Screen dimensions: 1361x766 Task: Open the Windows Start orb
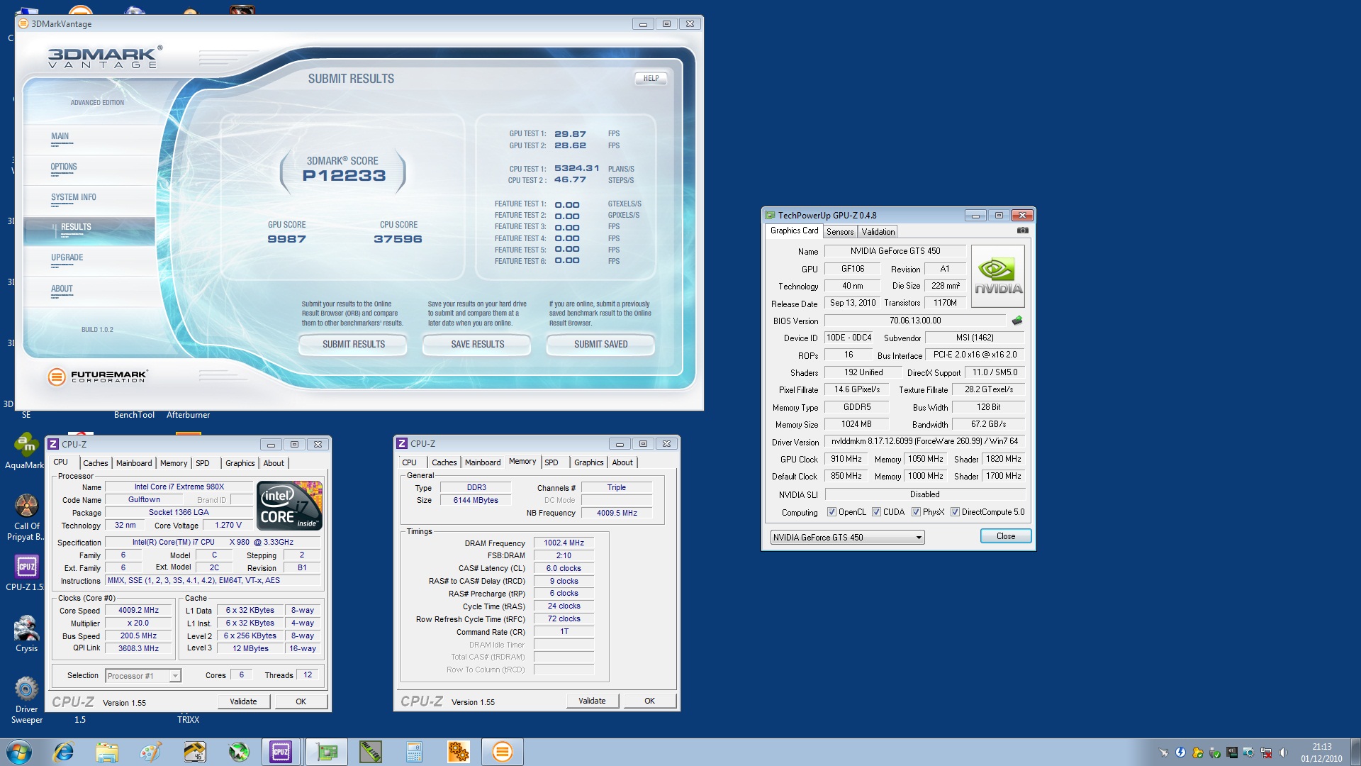(x=19, y=752)
